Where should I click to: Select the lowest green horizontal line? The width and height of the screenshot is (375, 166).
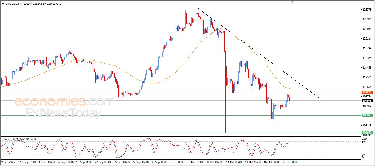146,133
